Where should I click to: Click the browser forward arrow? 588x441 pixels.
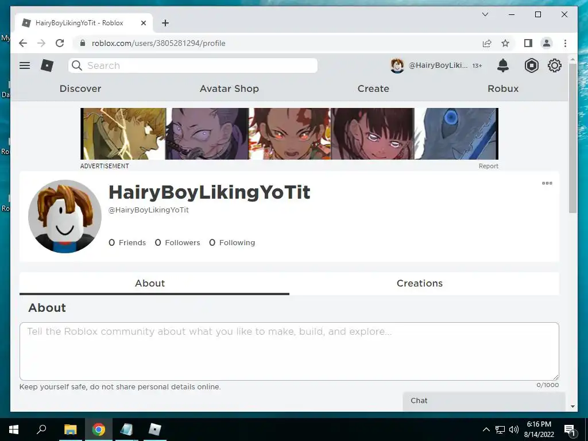click(41, 43)
